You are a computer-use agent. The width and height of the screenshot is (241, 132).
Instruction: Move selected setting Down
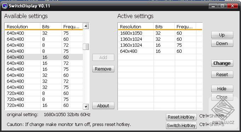(x=222, y=43)
